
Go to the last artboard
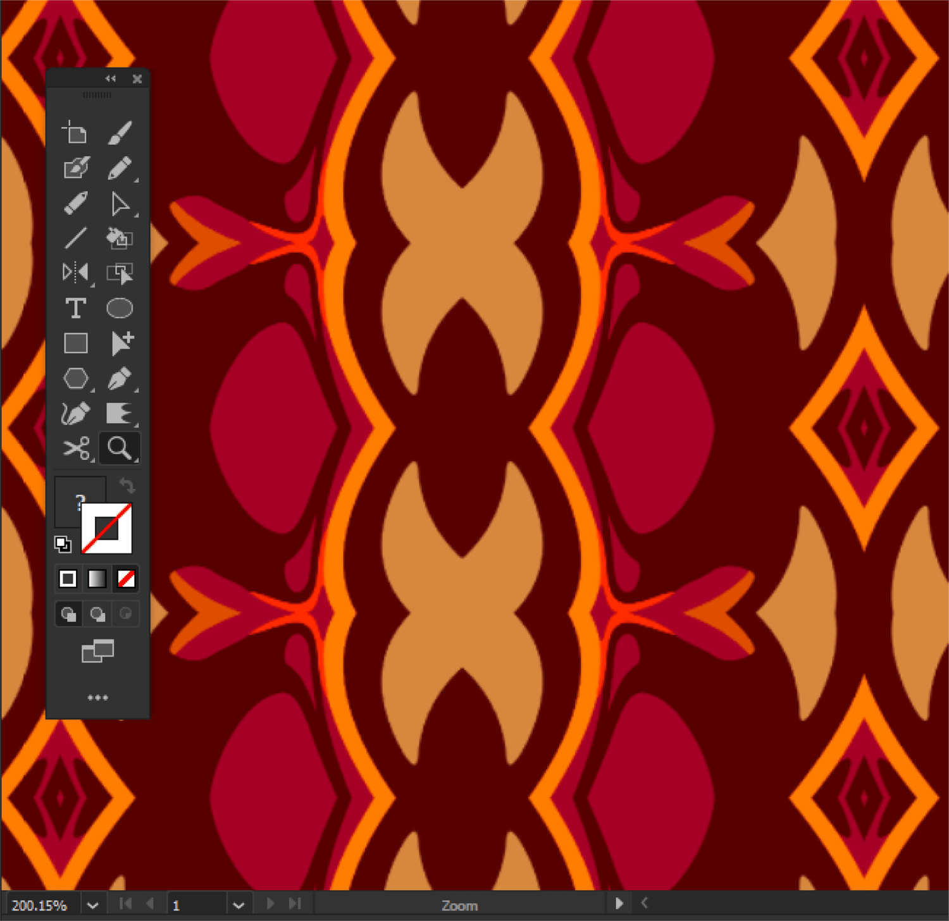(295, 904)
